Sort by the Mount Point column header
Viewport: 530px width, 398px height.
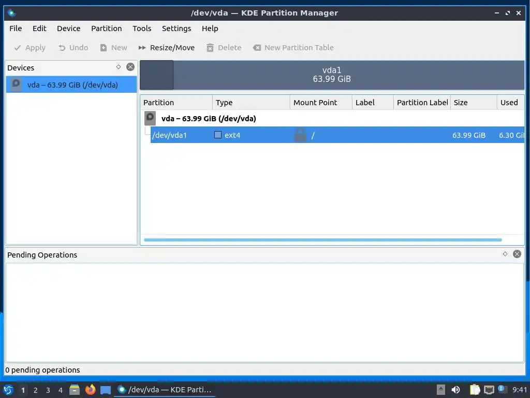(321, 103)
